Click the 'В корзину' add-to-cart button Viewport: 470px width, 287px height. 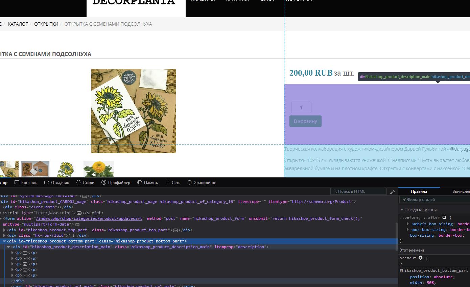pyautogui.click(x=305, y=121)
